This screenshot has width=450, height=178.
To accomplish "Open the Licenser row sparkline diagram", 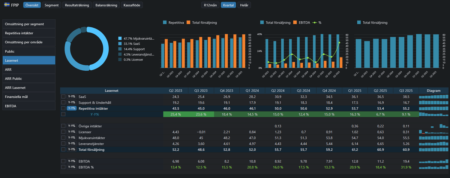I will point(434,132).
